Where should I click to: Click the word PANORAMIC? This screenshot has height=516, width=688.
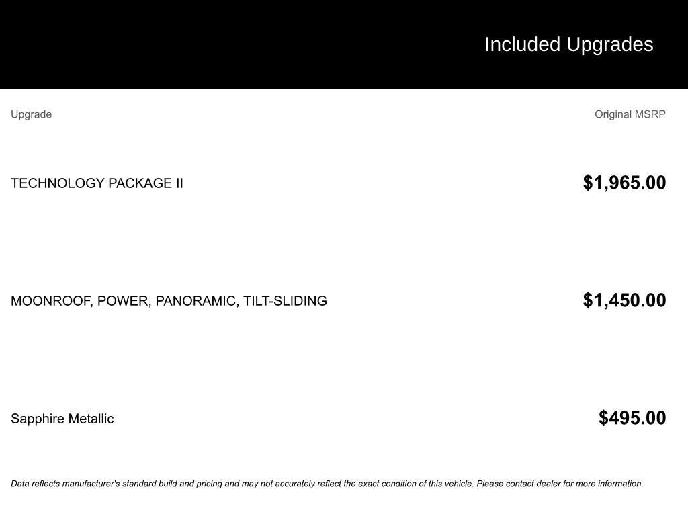click(x=196, y=301)
